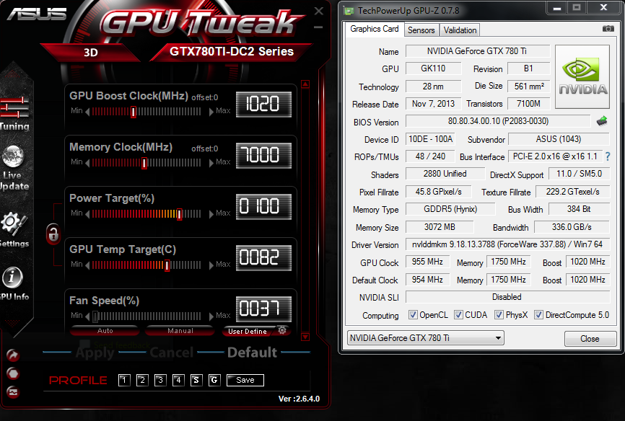Click the GPU-Z screenshot camera icon
625x421 pixels.
[x=608, y=29]
